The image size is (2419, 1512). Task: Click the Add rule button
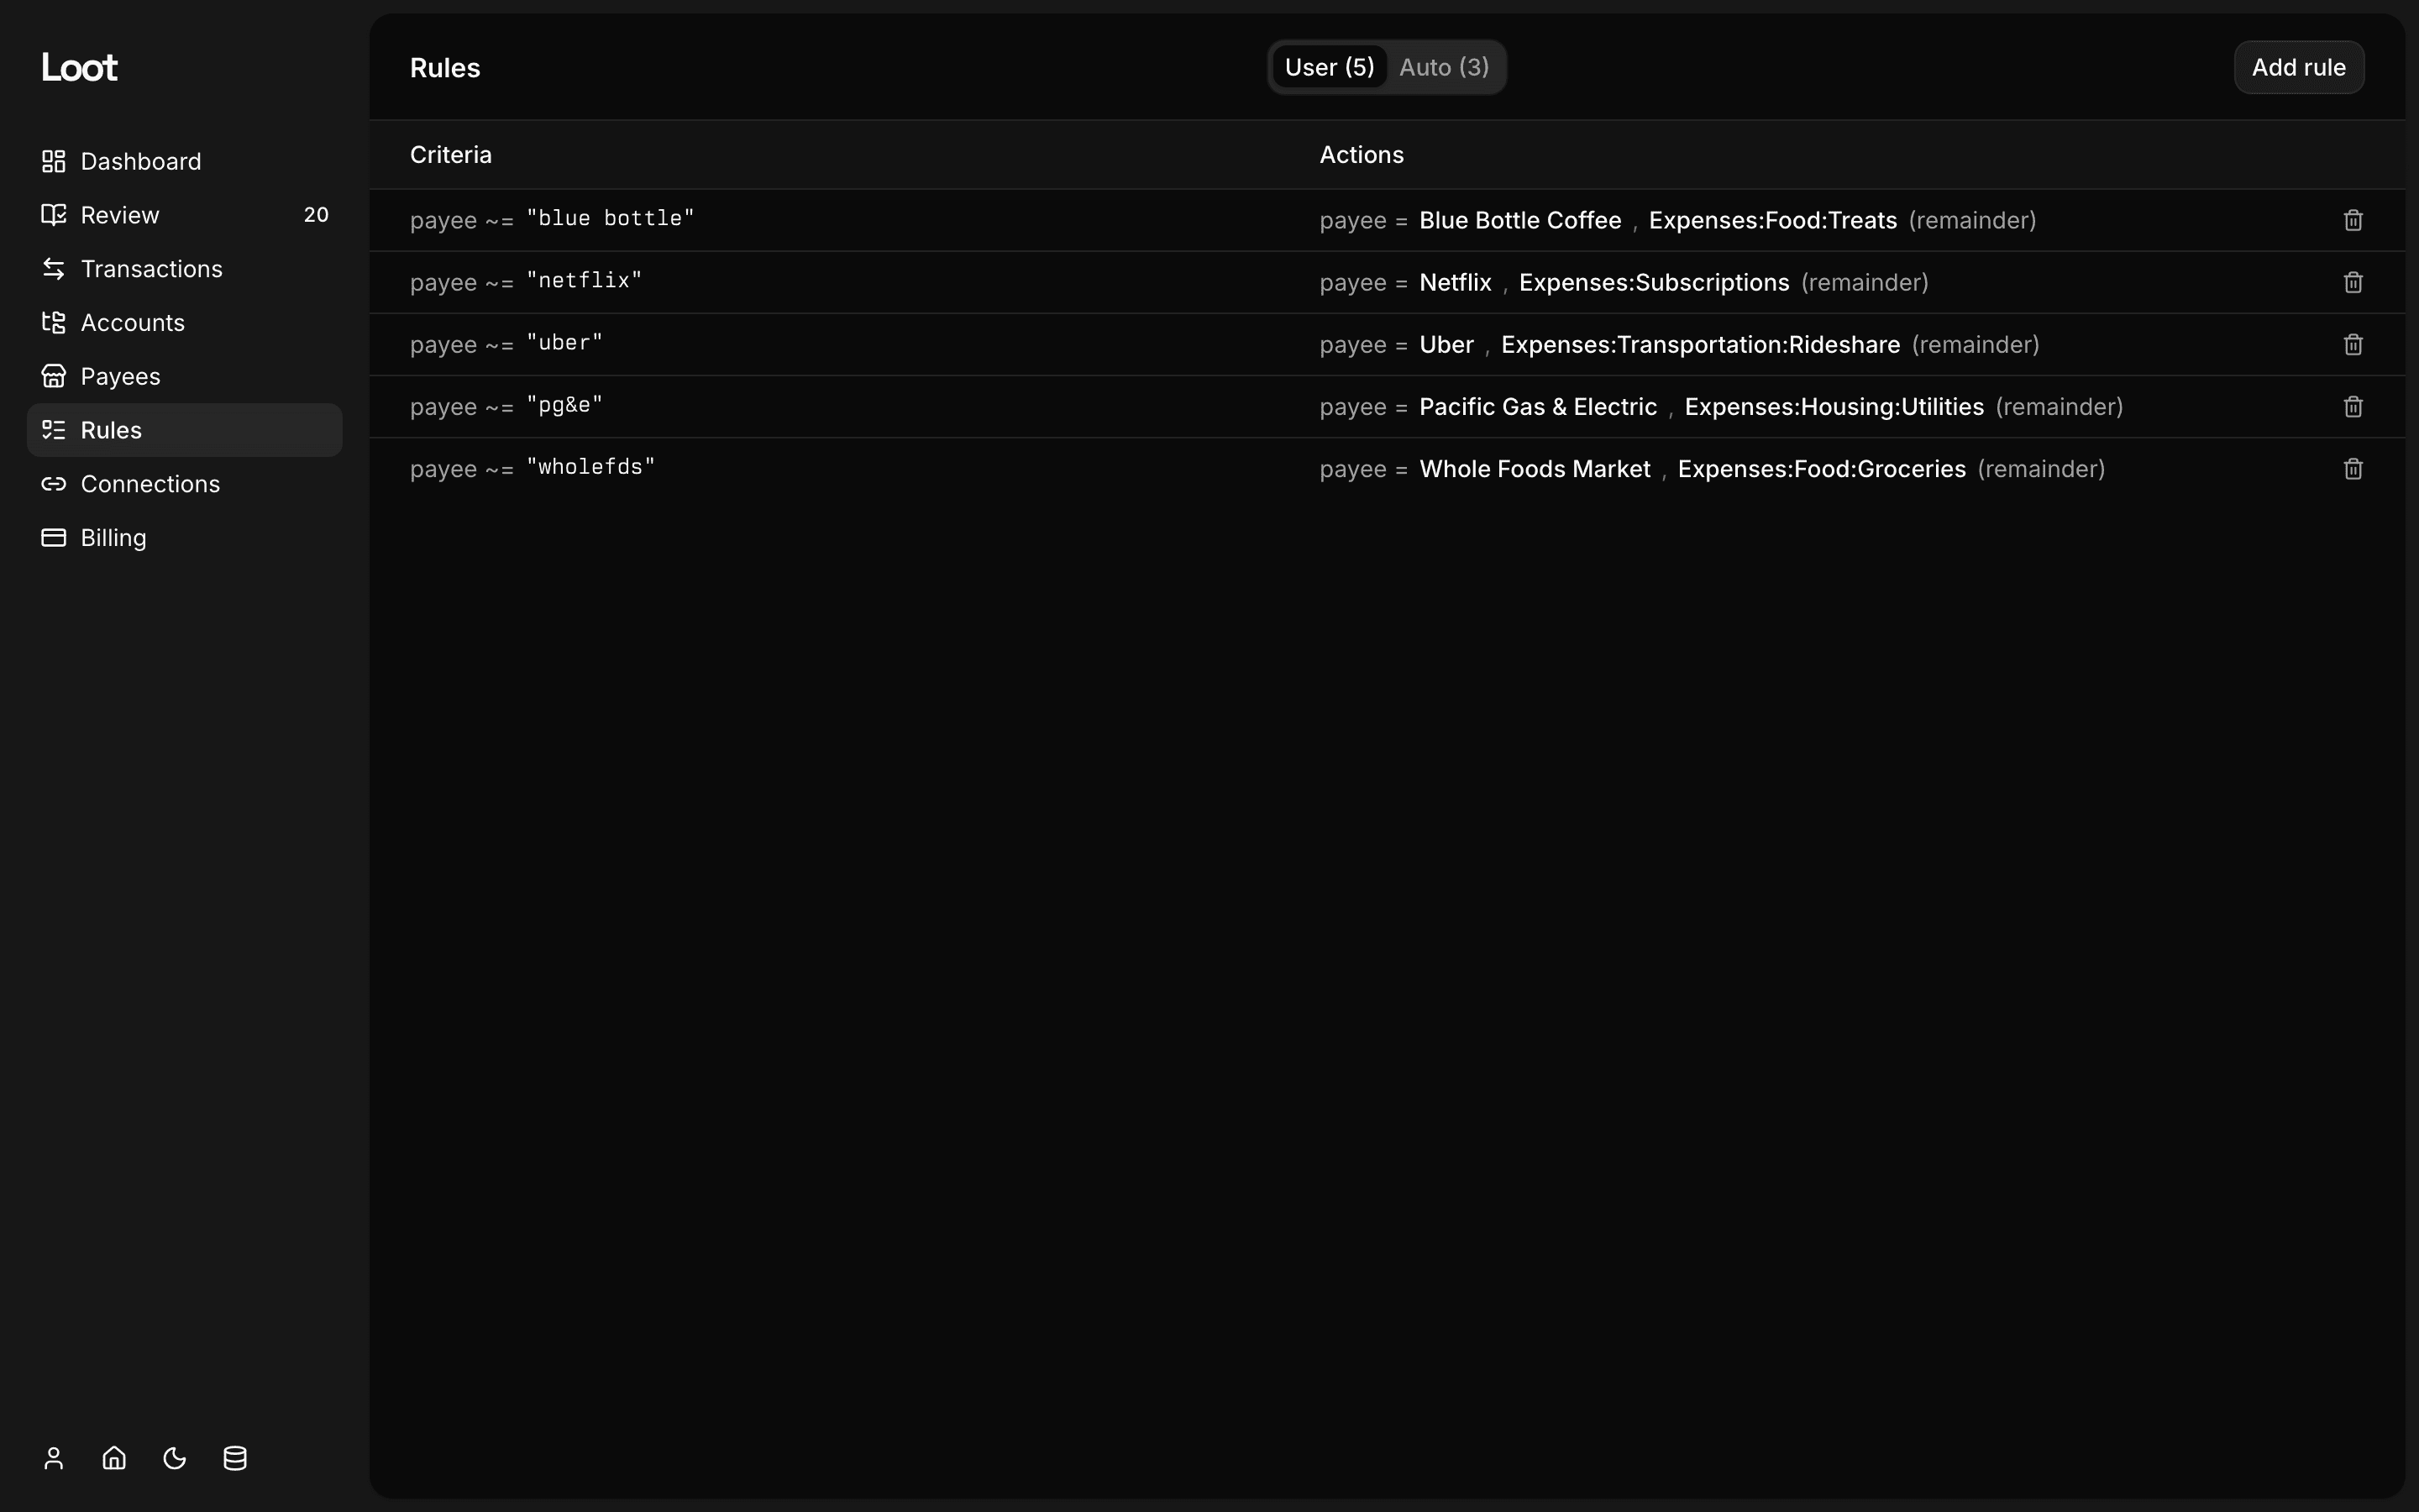pyautogui.click(x=2299, y=67)
